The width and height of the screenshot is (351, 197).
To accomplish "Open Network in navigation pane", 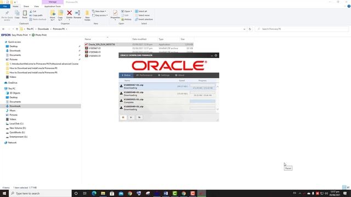I will (x=12, y=142).
